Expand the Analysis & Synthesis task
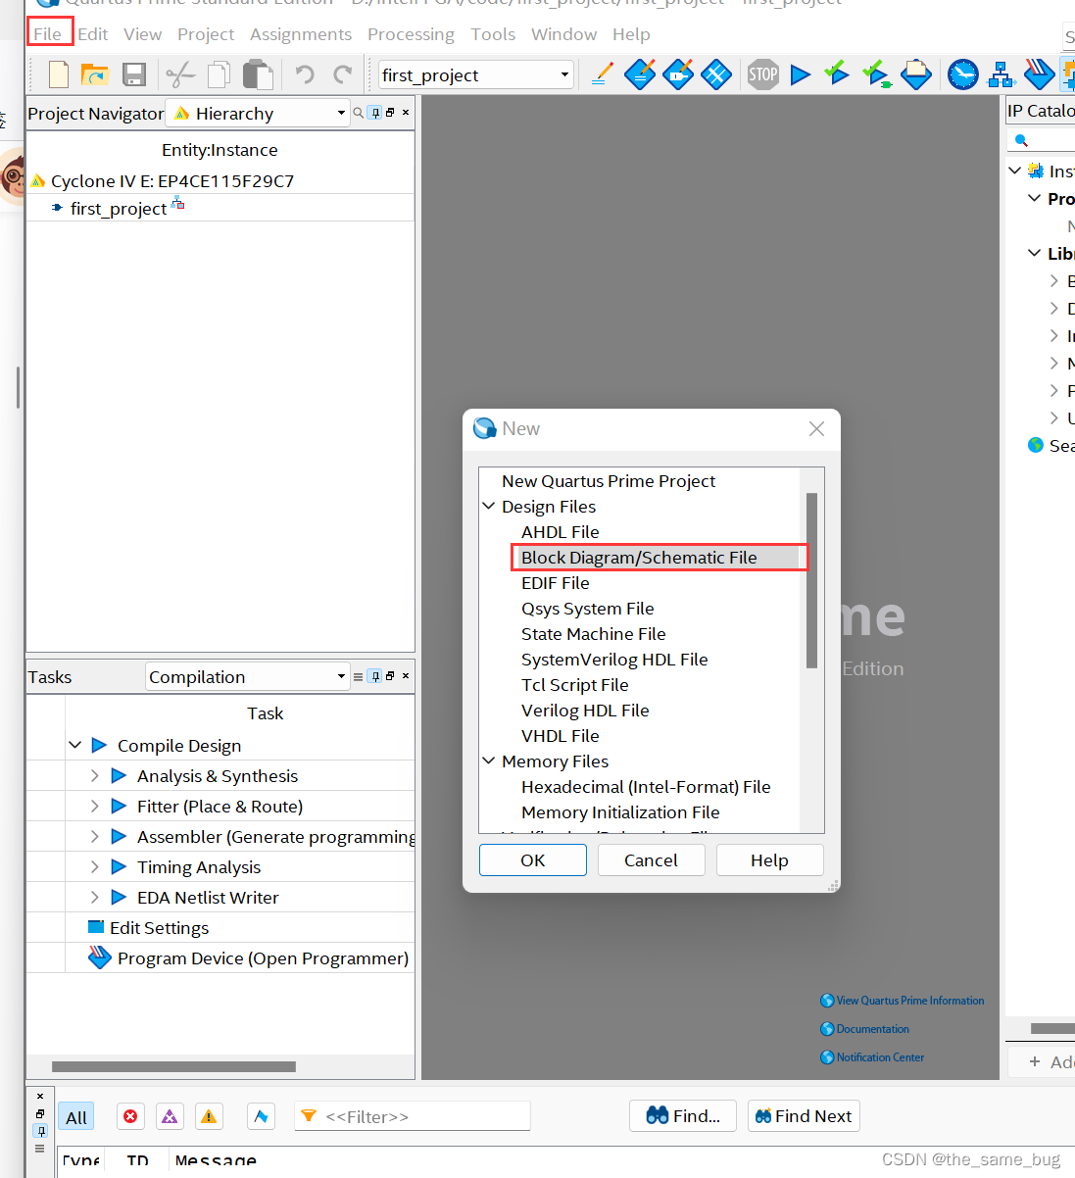Image resolution: width=1075 pixels, height=1178 pixels. click(94, 775)
